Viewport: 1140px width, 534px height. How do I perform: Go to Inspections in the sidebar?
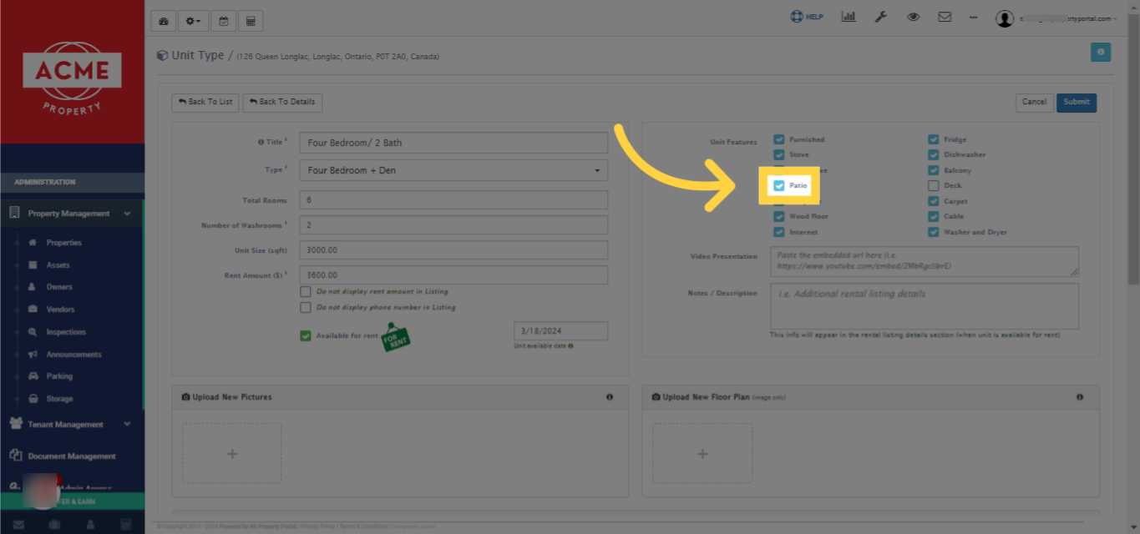(66, 332)
